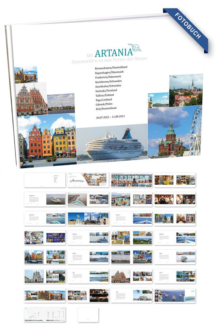Open the House of Blackheads Riga spread
Image resolution: width=218 pixels, height=333 pixels.
(132, 276)
